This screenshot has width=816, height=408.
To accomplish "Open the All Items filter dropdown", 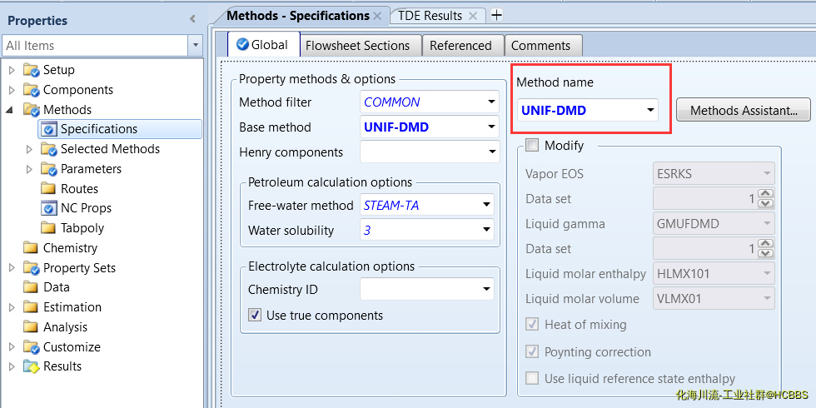I will 196,46.
